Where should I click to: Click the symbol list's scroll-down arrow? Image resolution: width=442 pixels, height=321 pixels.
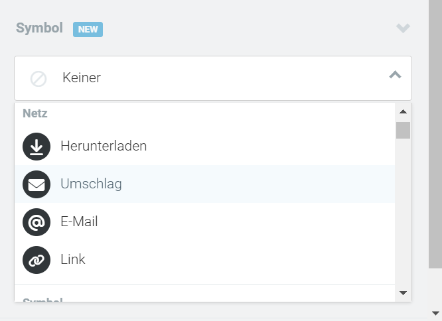(x=403, y=293)
